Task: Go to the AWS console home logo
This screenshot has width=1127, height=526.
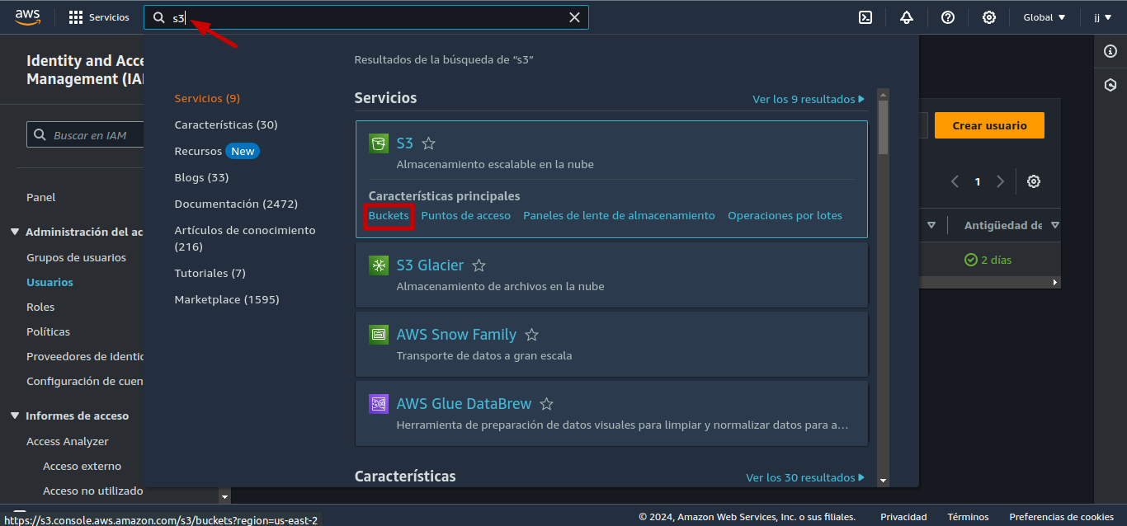Action: (x=27, y=17)
